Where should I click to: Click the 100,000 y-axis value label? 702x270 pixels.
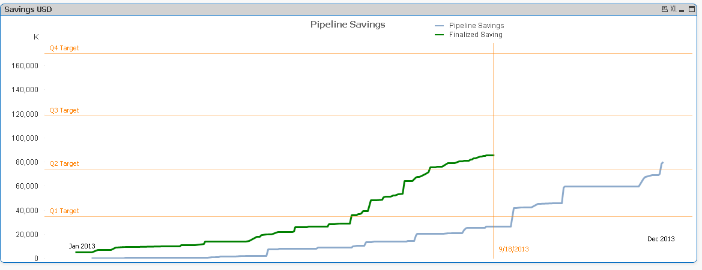click(25, 138)
